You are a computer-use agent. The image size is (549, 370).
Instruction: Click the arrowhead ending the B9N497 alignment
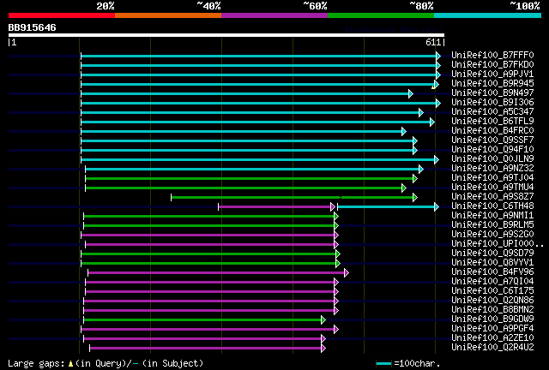click(x=411, y=93)
